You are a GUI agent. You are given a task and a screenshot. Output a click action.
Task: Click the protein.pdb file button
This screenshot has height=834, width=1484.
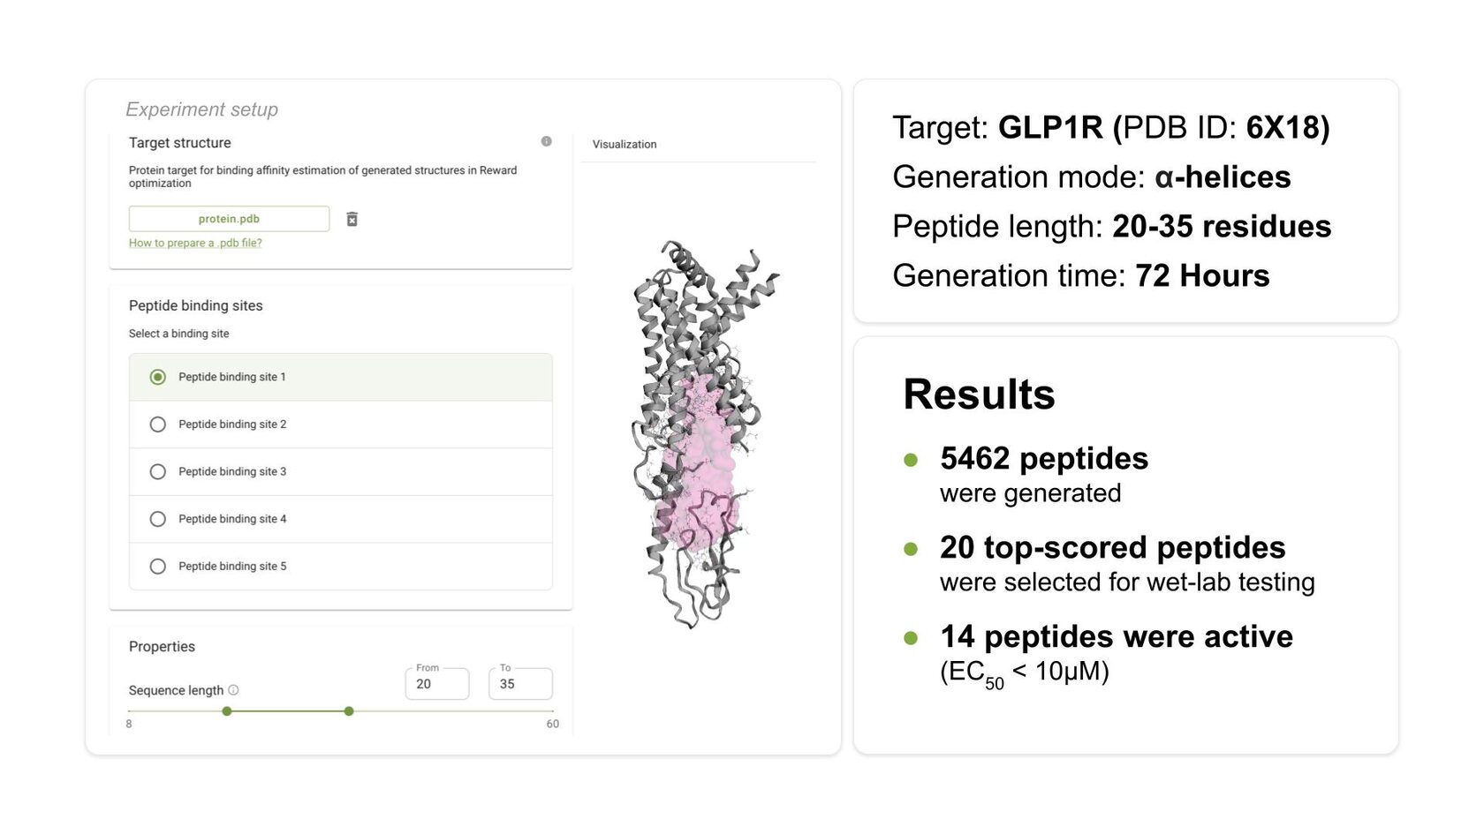[x=229, y=219]
